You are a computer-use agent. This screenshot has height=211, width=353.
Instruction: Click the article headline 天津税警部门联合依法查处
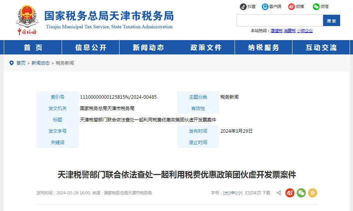point(177,175)
